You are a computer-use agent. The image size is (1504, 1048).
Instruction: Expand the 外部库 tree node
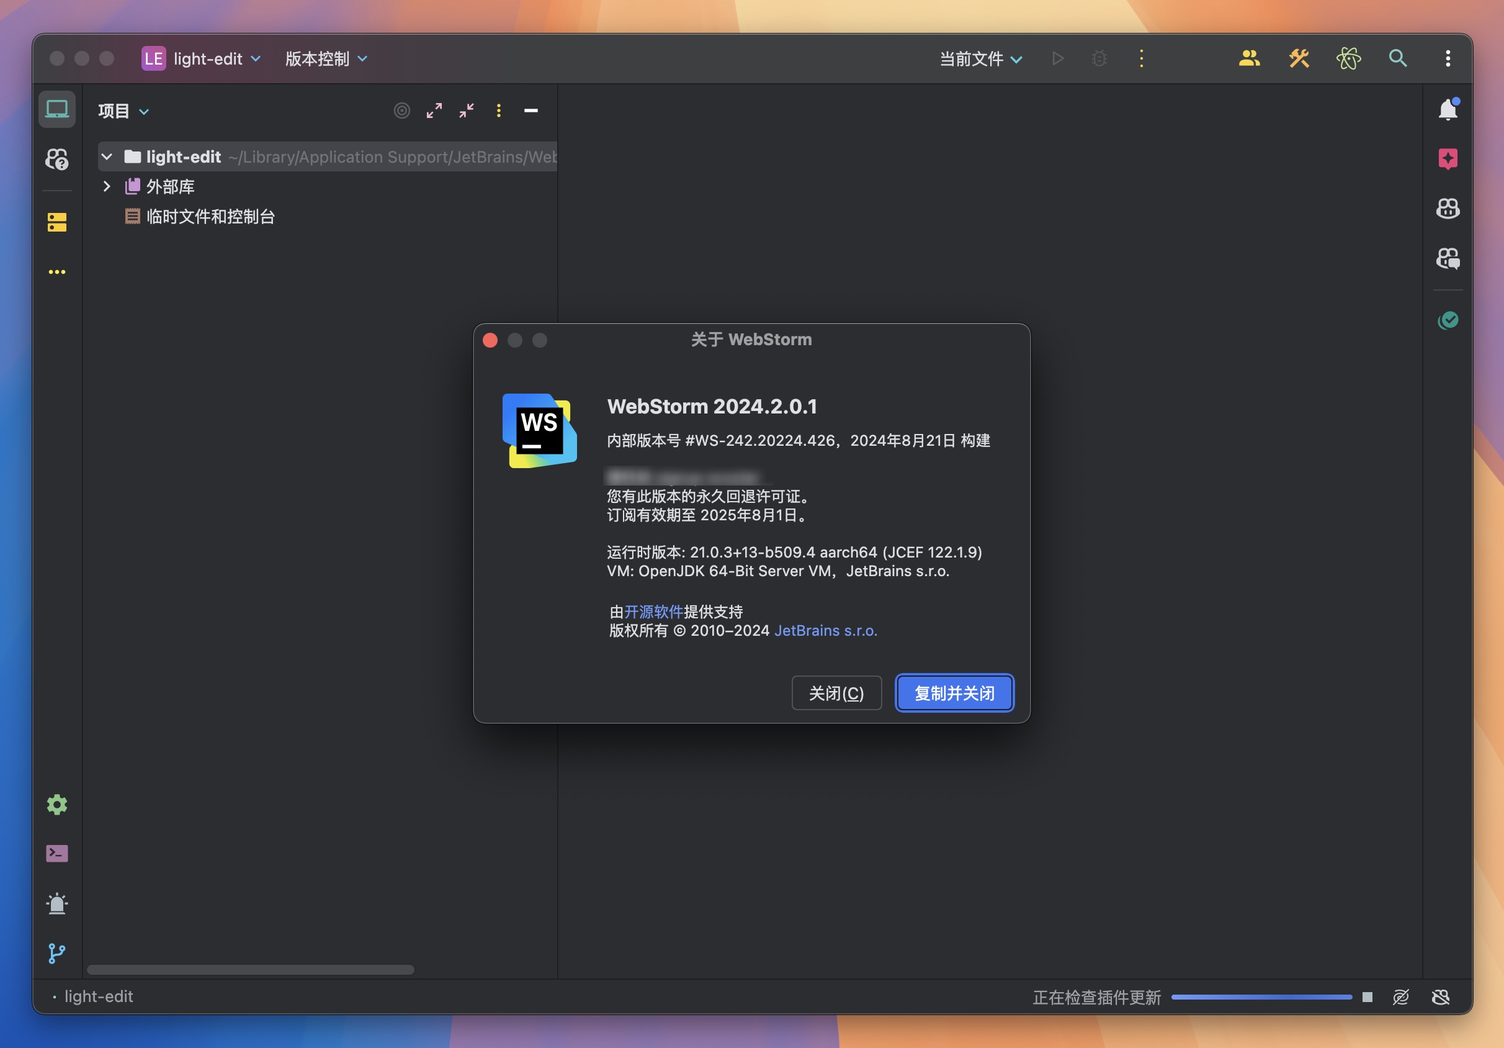tap(107, 187)
